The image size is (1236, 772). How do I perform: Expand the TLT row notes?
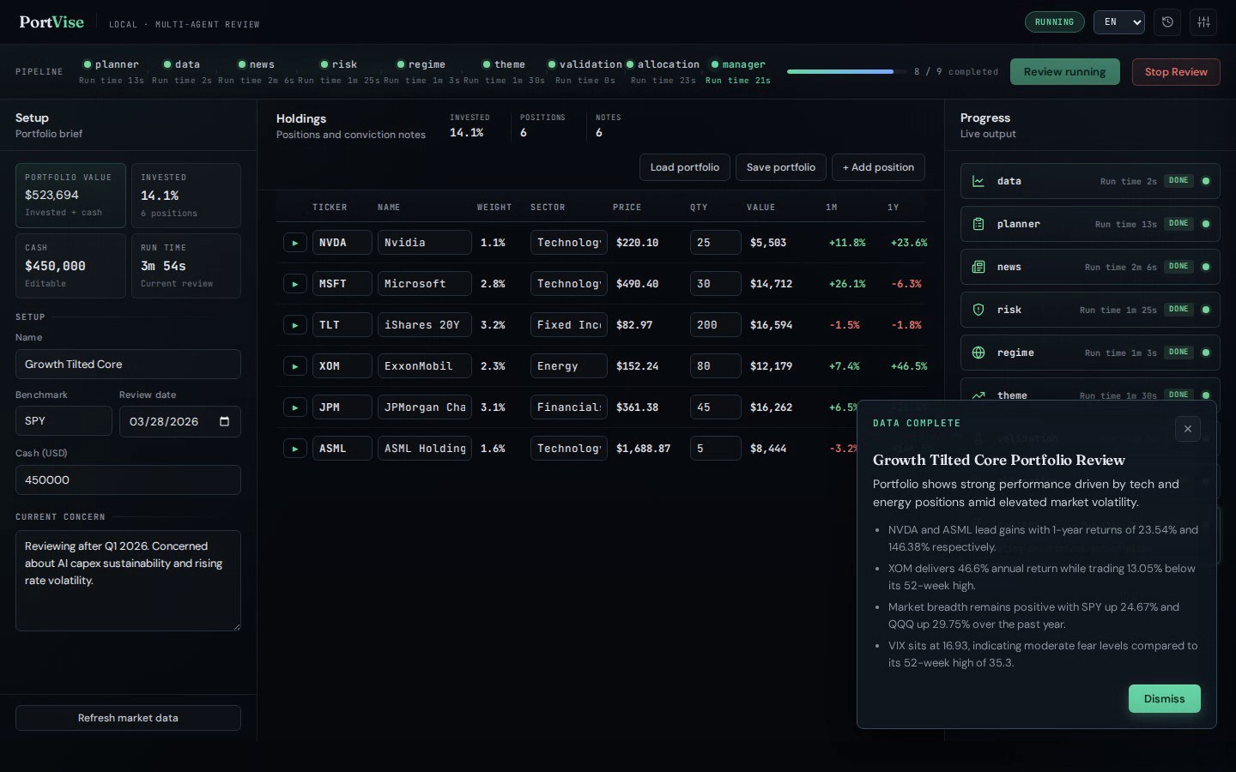click(295, 325)
